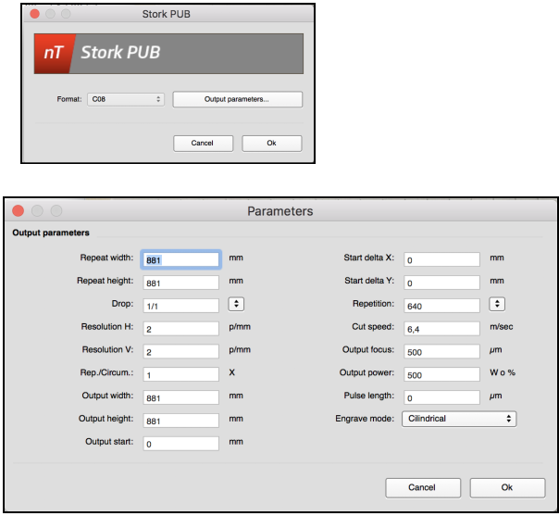Open the Repetition stepper arrows
The height and width of the screenshot is (516, 559).
tap(497, 304)
